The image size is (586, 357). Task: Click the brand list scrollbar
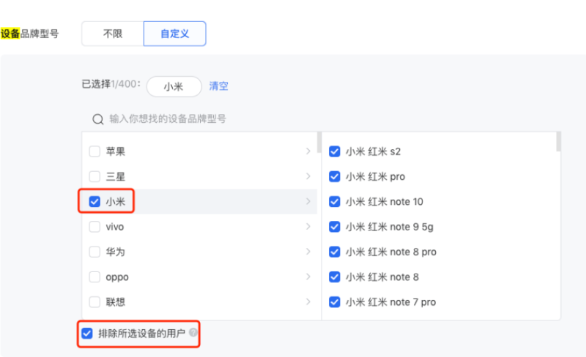point(319,142)
